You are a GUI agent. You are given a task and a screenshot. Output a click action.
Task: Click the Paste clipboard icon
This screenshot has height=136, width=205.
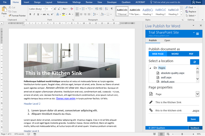[4, 9]
